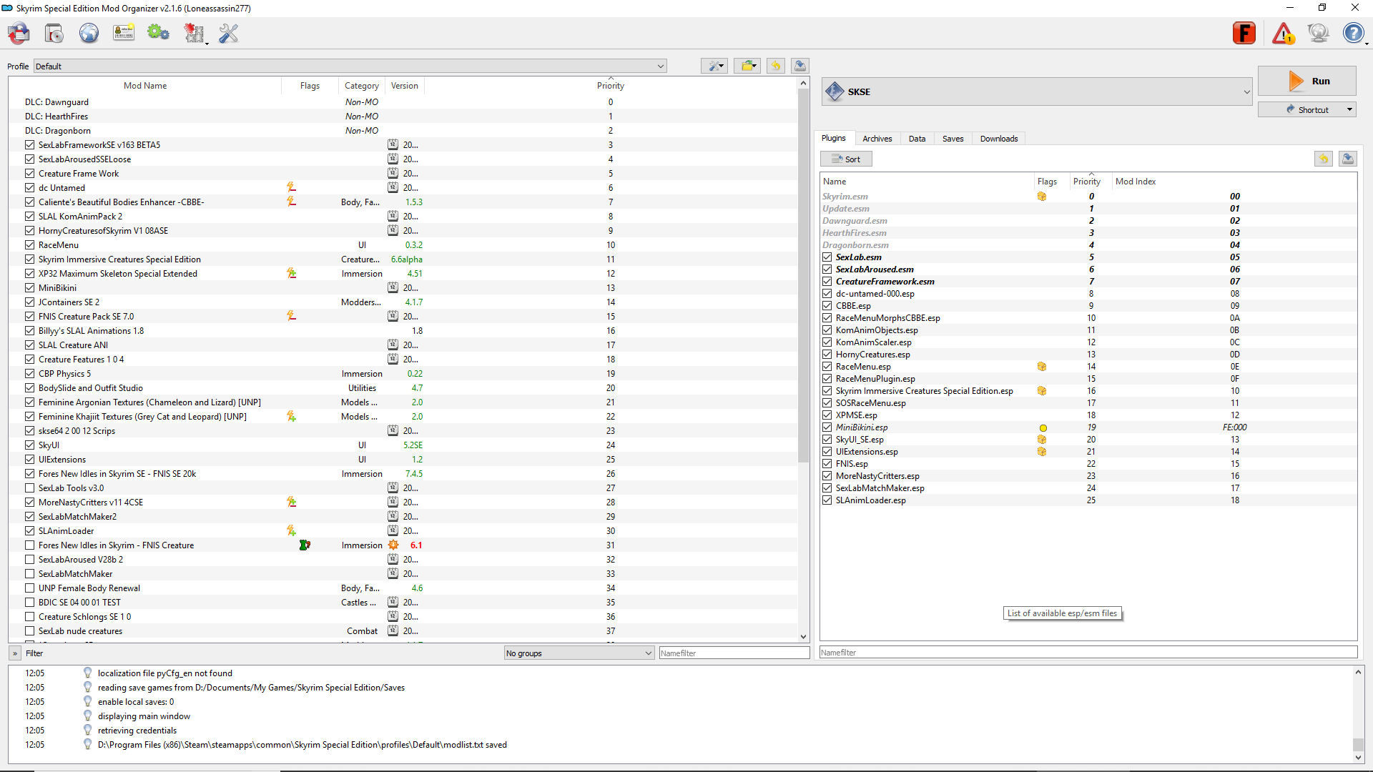Click the Sort plugins button
Viewport: 1373px width, 772px height.
[846, 159]
